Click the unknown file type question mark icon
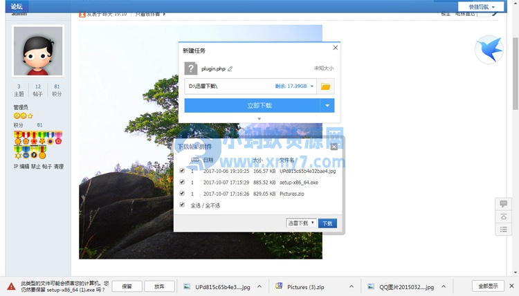 [x=190, y=69]
